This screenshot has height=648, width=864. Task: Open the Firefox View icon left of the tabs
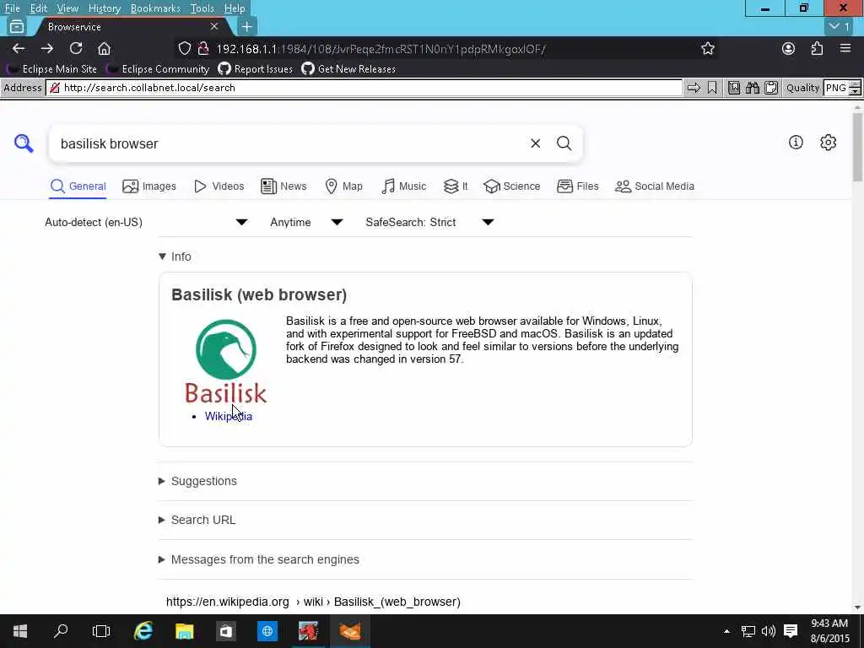click(17, 26)
